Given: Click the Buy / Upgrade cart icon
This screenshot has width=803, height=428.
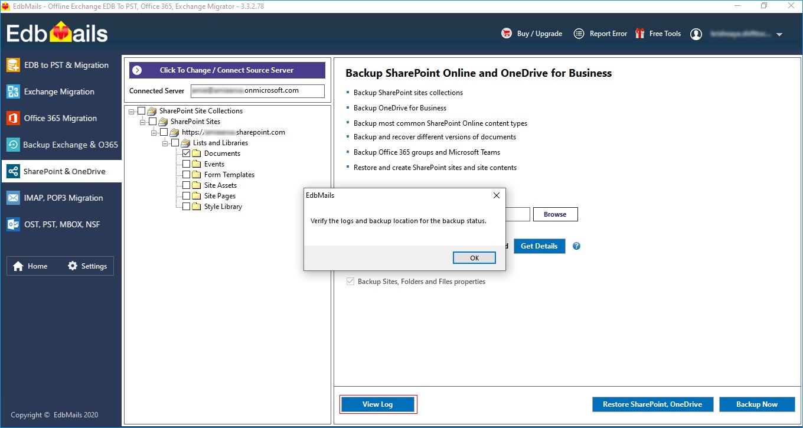Looking at the screenshot, I should click(507, 34).
